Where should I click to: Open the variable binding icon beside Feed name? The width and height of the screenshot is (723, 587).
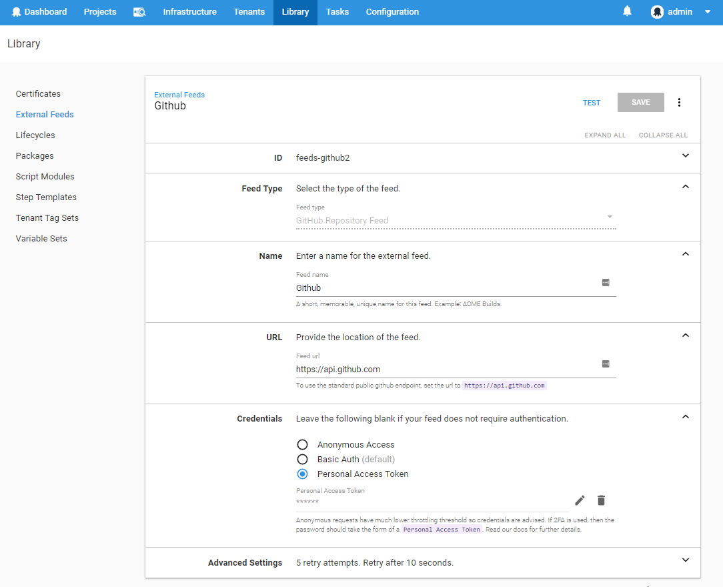tap(606, 282)
